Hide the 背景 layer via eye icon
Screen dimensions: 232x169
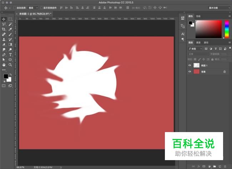[190, 72]
